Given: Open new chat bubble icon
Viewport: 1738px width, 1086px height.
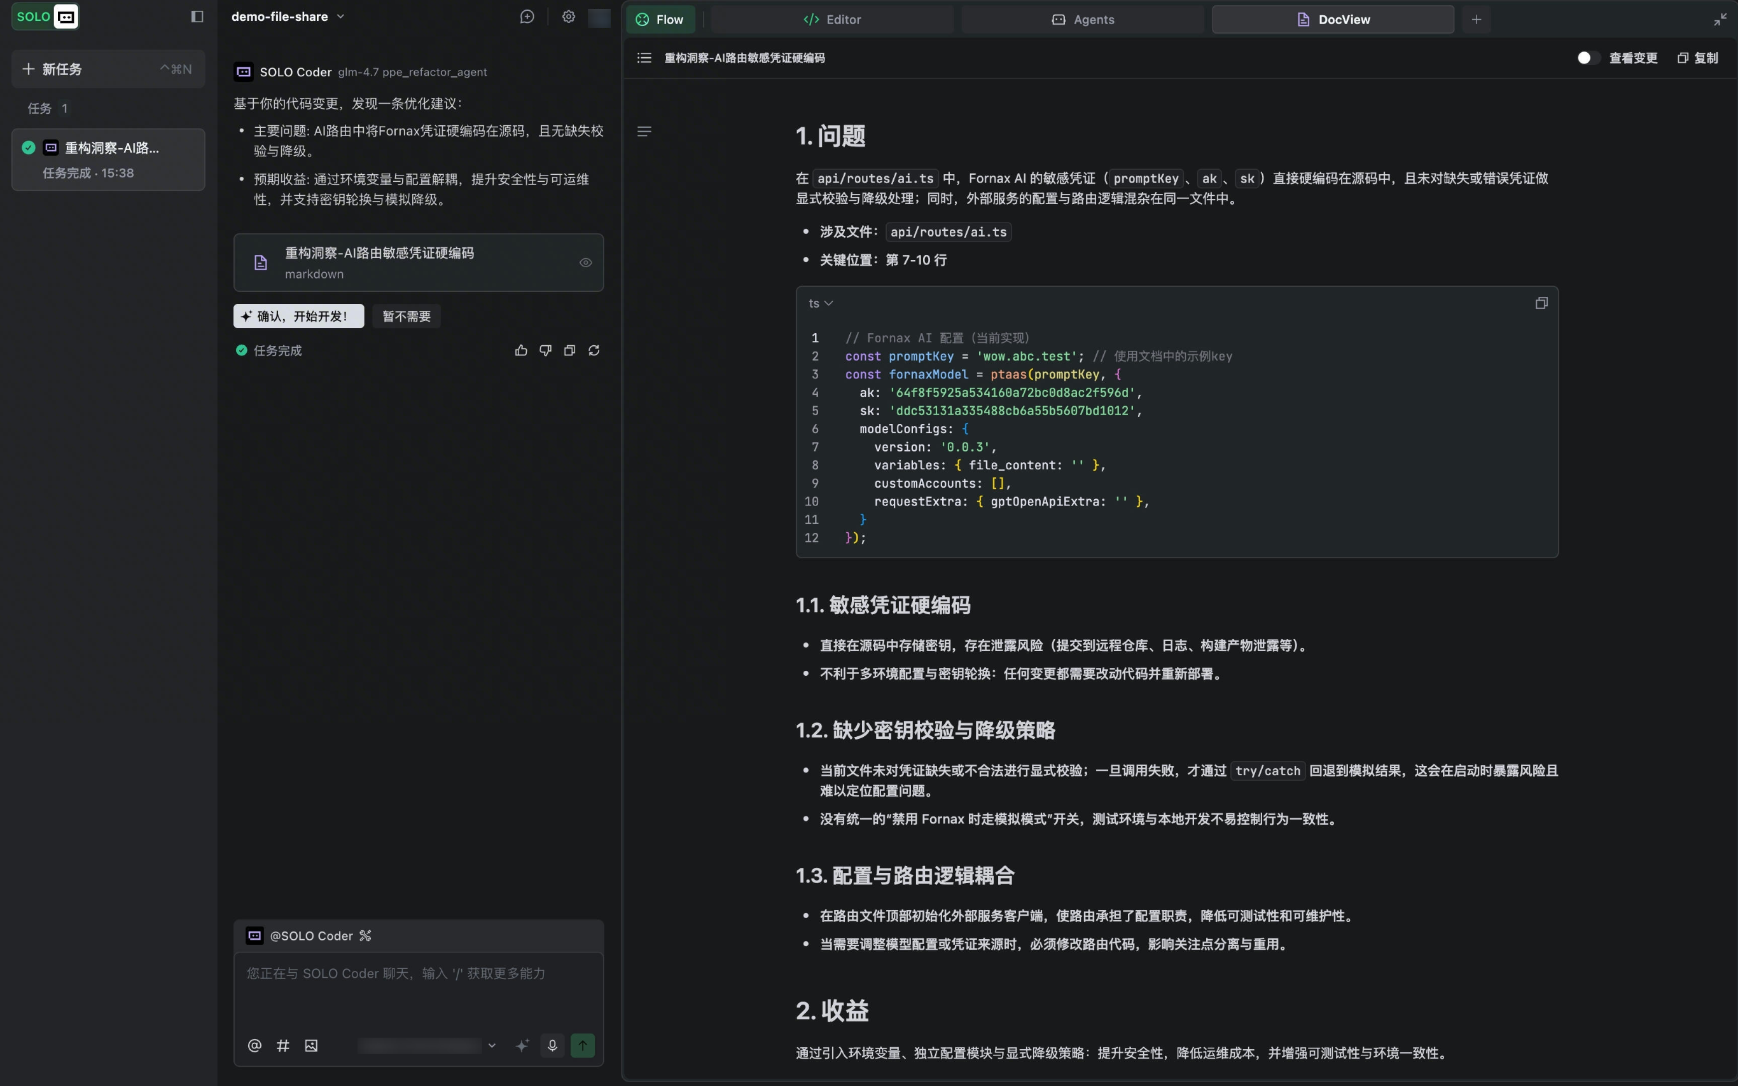Looking at the screenshot, I should tap(527, 17).
